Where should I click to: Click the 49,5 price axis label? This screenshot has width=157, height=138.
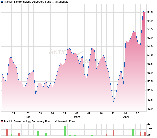coord(150,100)
